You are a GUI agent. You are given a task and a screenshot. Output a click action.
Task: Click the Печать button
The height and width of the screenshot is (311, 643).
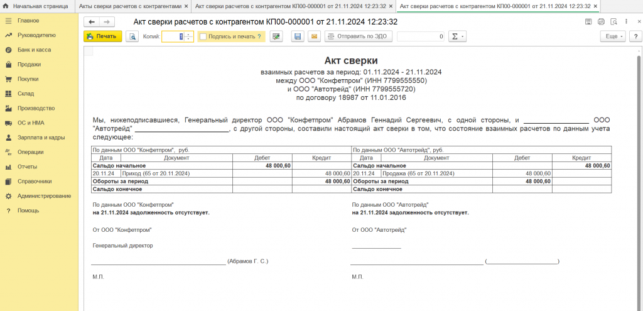[x=103, y=36]
